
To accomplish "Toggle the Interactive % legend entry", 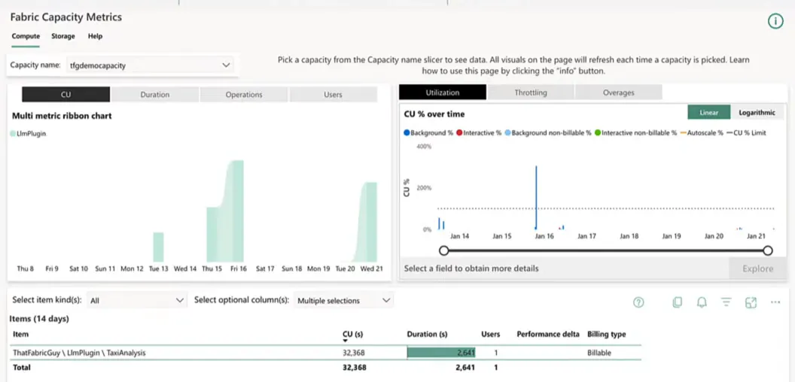I will click(x=478, y=133).
